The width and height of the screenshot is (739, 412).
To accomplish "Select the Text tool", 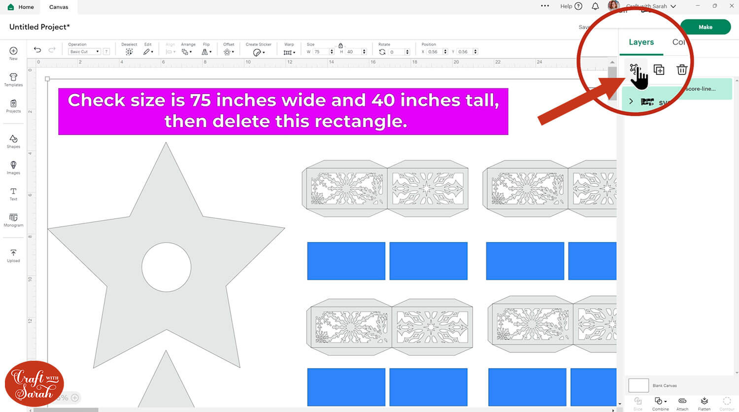I will pyautogui.click(x=13, y=194).
